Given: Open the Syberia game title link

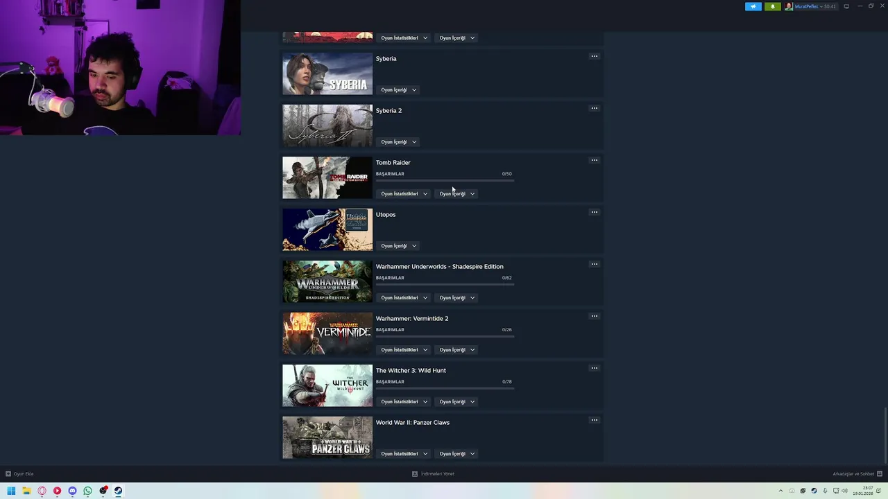Looking at the screenshot, I should tap(386, 59).
